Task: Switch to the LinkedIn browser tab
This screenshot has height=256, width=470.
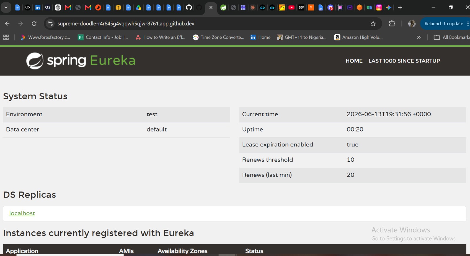Action: (x=38, y=8)
